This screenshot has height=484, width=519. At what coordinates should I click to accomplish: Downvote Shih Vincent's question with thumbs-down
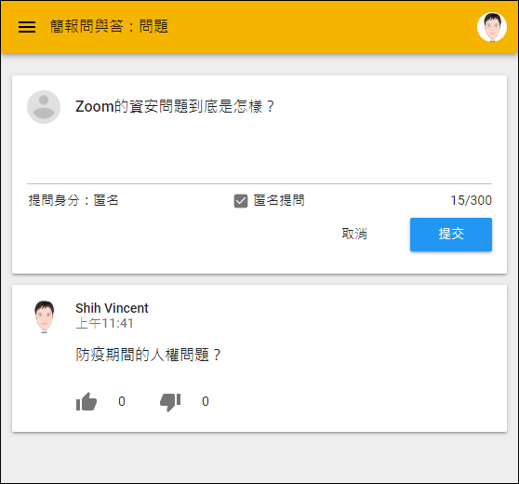tap(170, 402)
